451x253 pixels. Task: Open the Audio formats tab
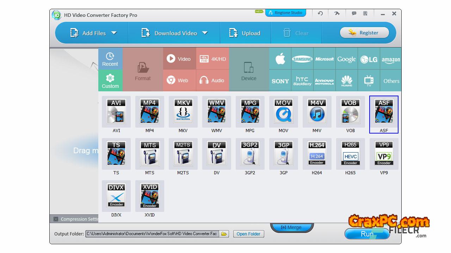point(213,80)
